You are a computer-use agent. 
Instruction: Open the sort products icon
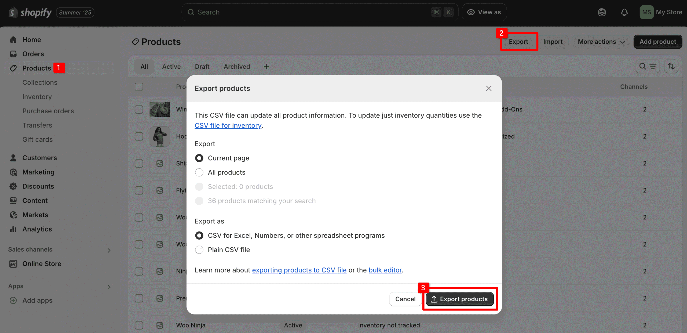pos(671,66)
